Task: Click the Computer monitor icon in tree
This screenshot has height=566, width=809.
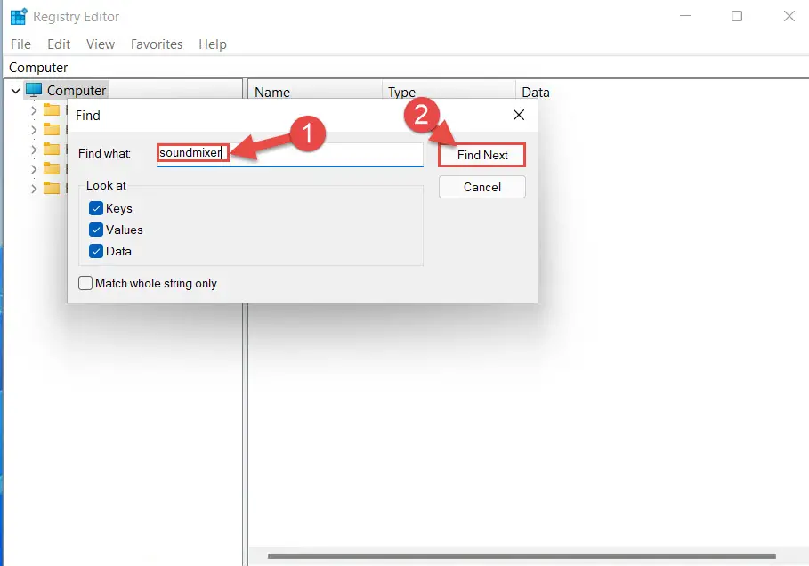Action: [34, 90]
